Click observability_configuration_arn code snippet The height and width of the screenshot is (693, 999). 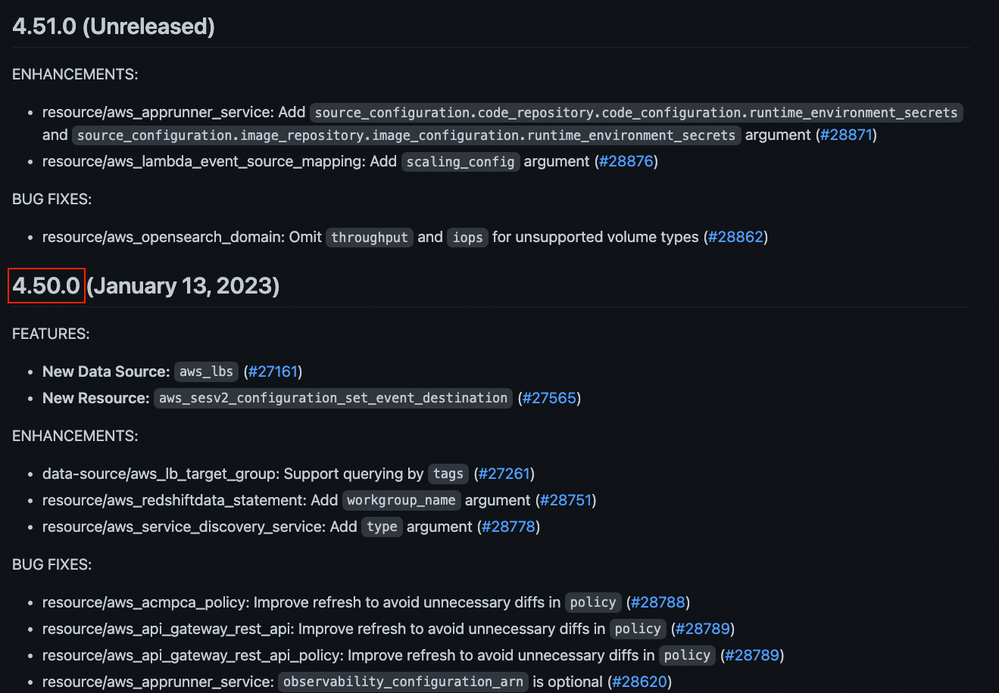coord(403,682)
